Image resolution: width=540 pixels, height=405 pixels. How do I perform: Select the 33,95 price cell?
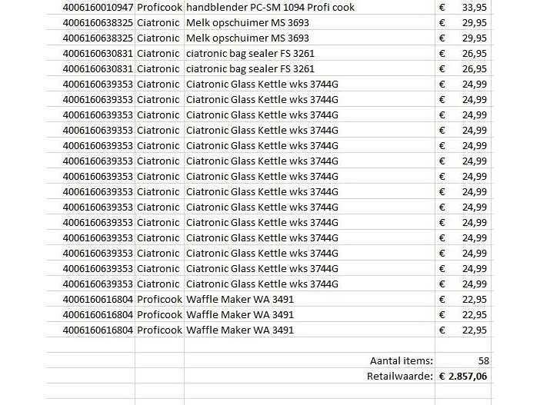coord(463,7)
